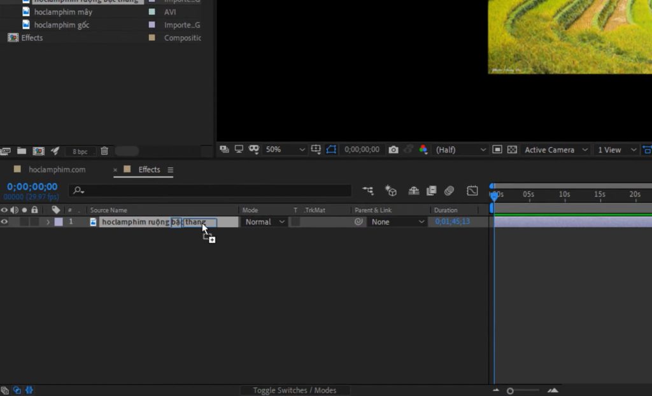Take a snapshot with the camera icon
The height and width of the screenshot is (396, 652).
point(393,149)
